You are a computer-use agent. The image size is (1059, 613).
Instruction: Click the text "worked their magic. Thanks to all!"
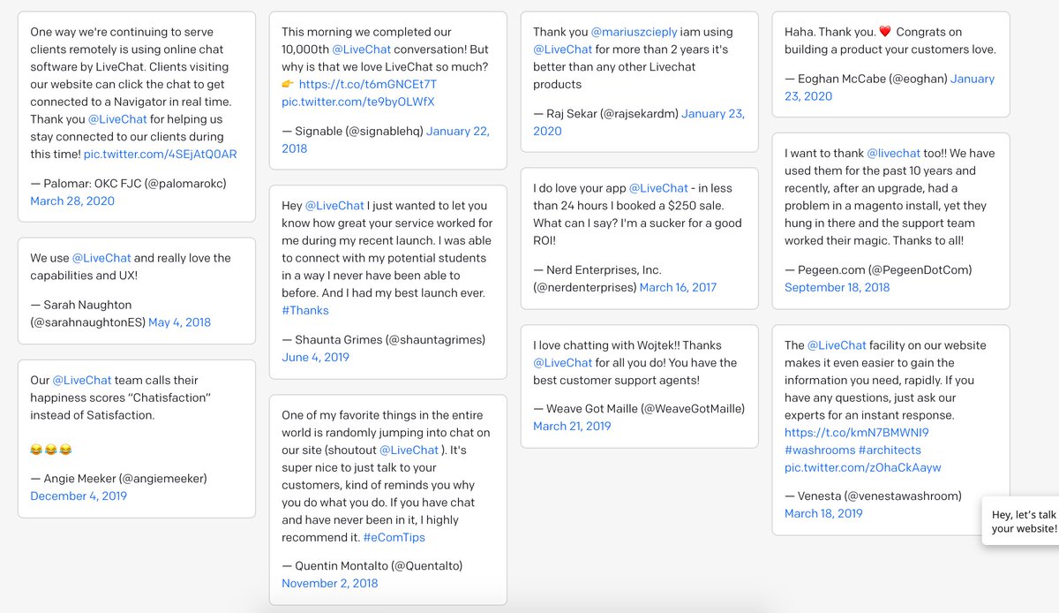point(875,240)
